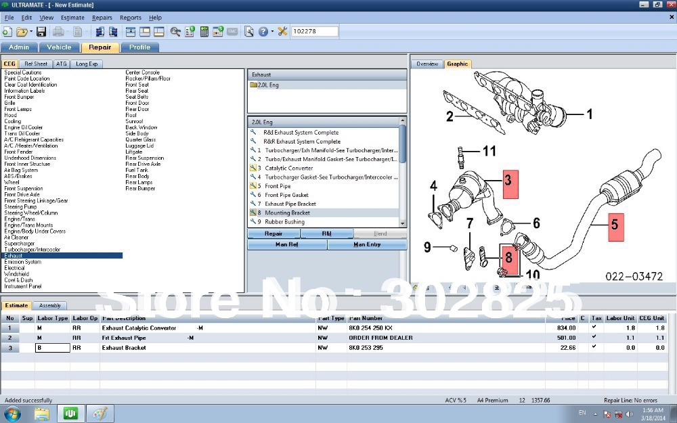This screenshot has width=677, height=423.
Task: Click the Labor Type cell containing B
Action: click(x=53, y=347)
